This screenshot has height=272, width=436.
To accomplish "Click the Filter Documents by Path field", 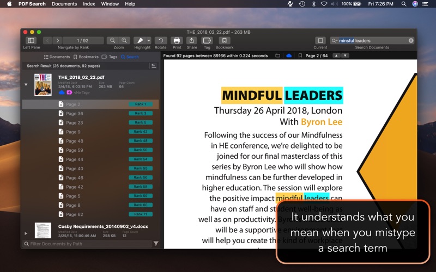I will tap(88, 244).
